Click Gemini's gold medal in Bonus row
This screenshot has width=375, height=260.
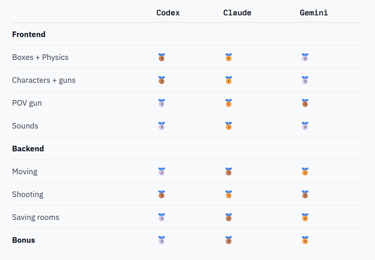pyautogui.click(x=305, y=240)
